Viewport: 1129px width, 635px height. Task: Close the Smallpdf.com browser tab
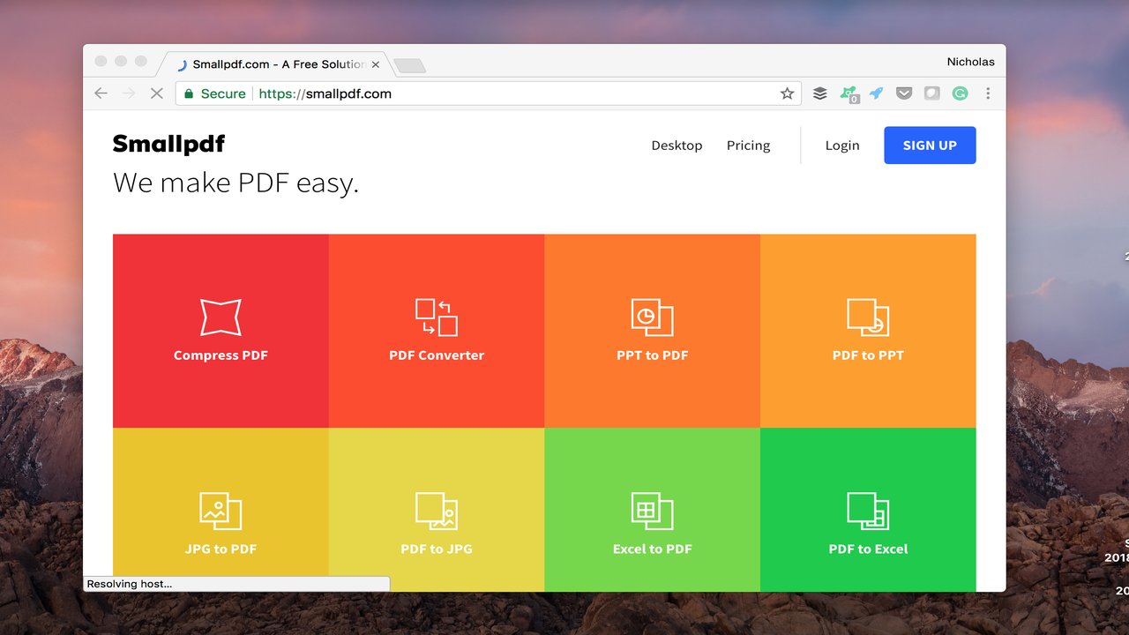coord(376,64)
